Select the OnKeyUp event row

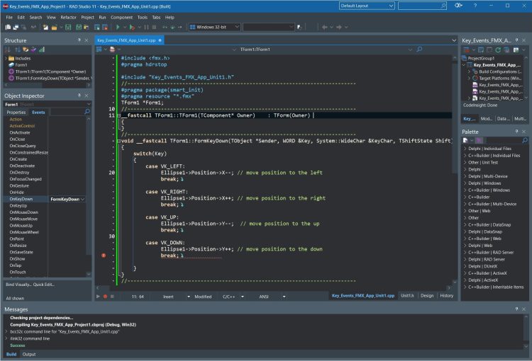point(18,205)
